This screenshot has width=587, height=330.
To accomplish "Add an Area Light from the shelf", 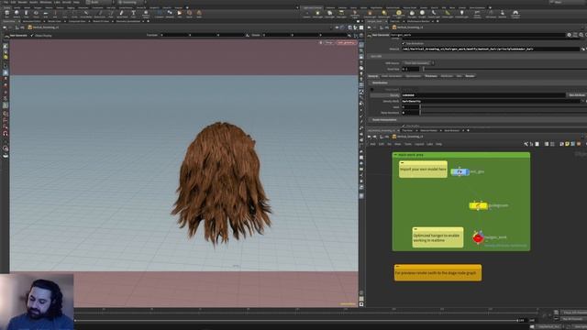I will 341,14.
